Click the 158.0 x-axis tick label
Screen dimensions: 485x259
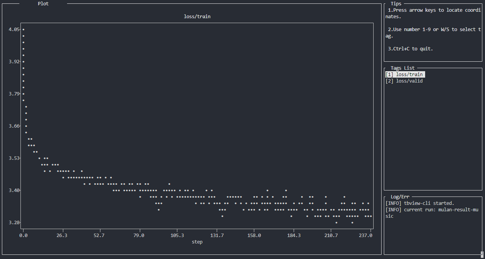coord(254,236)
